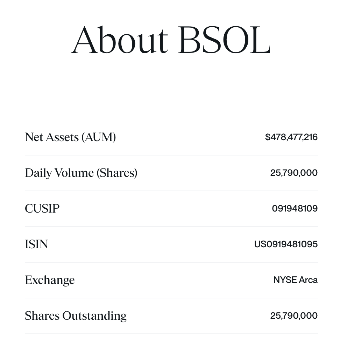The image size is (340, 346).
Task: Click the About BSOL heading
Action: pos(171,40)
